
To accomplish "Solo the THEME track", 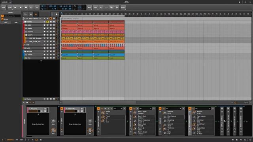I will (47, 54).
